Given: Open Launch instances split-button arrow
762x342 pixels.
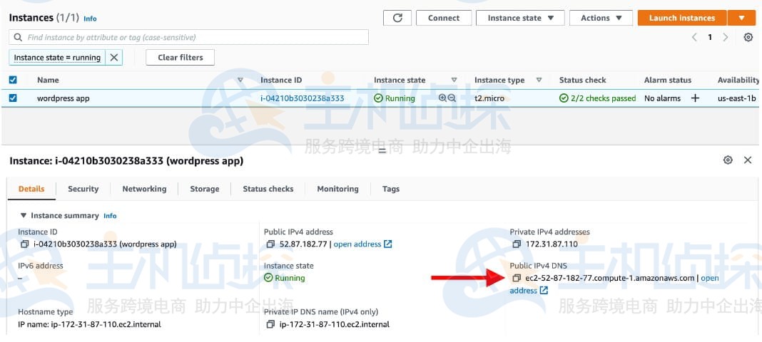Looking at the screenshot, I should pyautogui.click(x=741, y=18).
